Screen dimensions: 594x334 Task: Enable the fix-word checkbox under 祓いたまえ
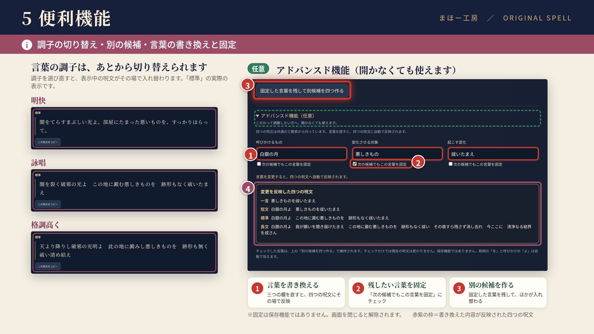(450, 164)
